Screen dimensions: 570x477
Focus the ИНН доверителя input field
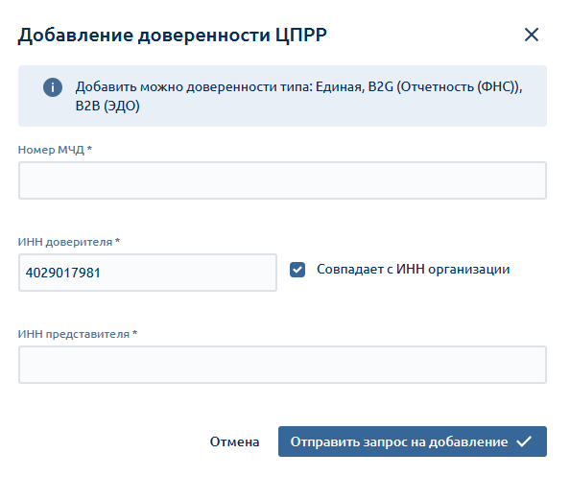tap(148, 273)
